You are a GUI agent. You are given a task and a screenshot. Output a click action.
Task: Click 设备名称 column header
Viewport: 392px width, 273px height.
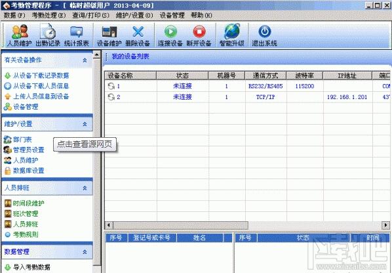click(x=130, y=75)
